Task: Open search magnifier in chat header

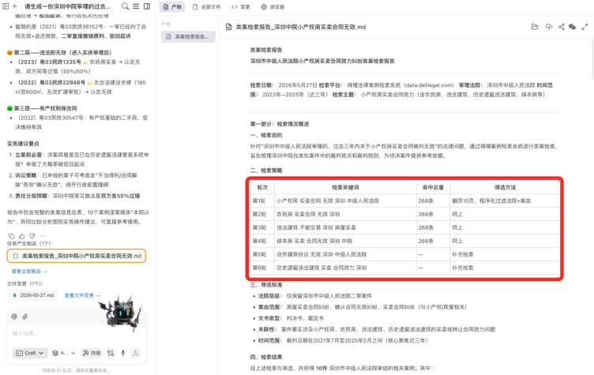Action: [x=125, y=6]
